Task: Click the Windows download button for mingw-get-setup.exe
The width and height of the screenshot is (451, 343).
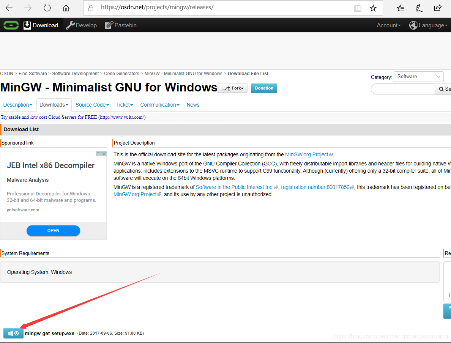Action: click(x=13, y=333)
